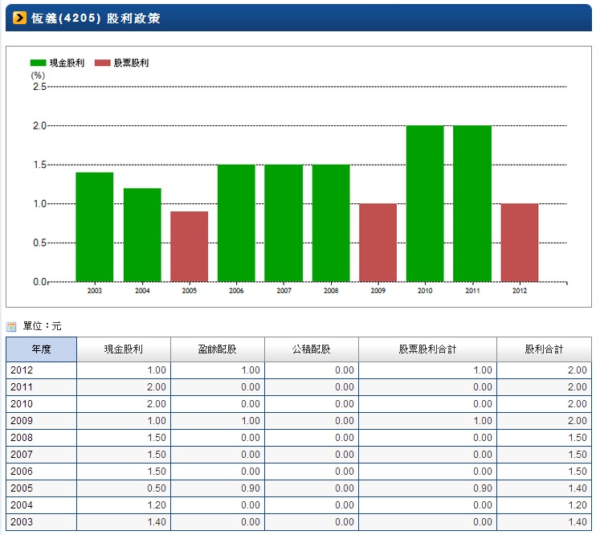Click the 0.90 盈餘配股 value for 2005
596x535 pixels.
pyautogui.click(x=251, y=488)
